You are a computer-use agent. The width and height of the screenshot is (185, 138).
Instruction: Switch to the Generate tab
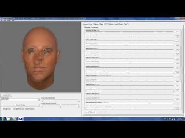[86, 24]
